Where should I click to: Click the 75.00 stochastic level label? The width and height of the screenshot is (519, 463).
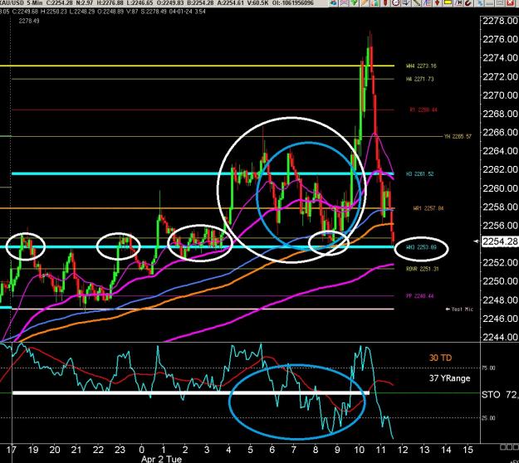pos(488,368)
